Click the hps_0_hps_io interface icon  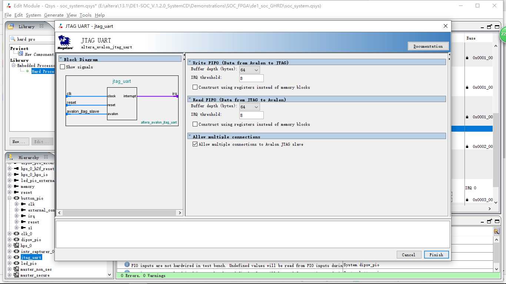(x=16, y=175)
